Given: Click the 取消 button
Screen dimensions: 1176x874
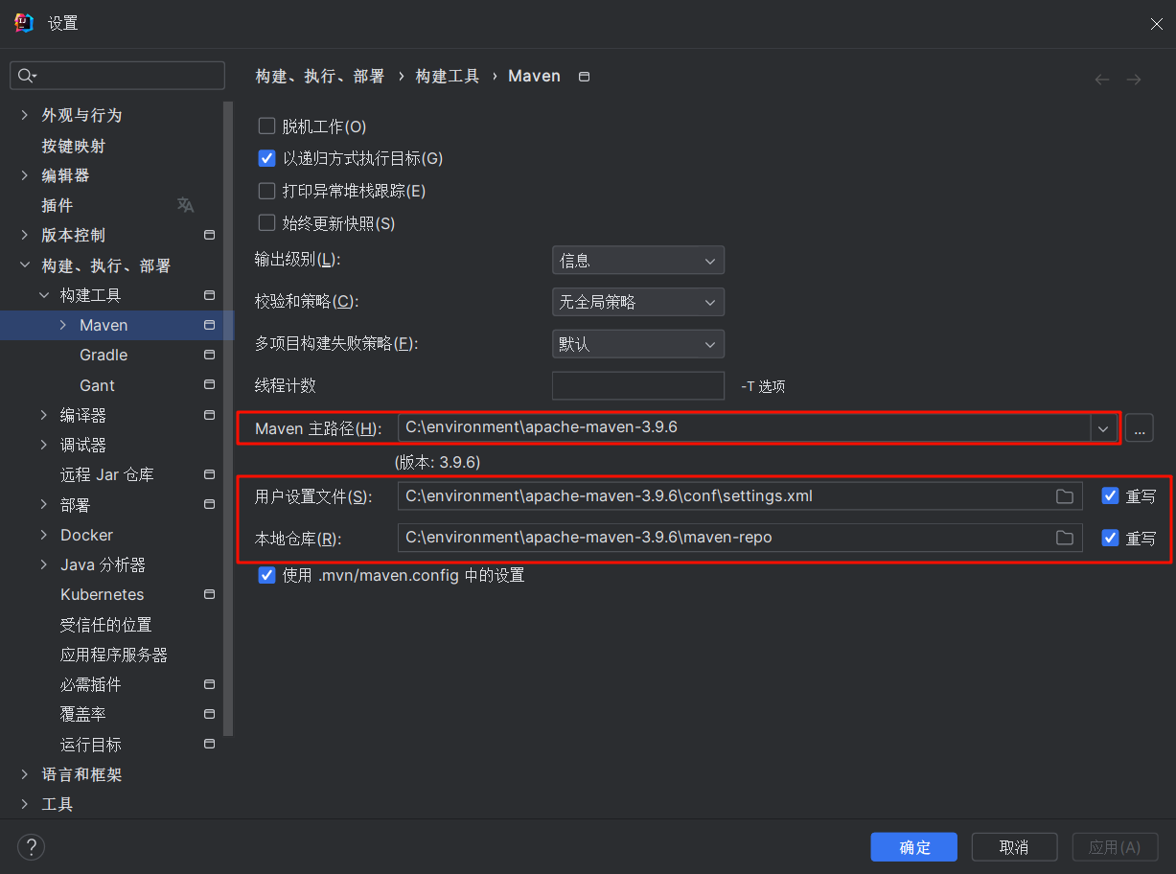Looking at the screenshot, I should pyautogui.click(x=1014, y=847).
